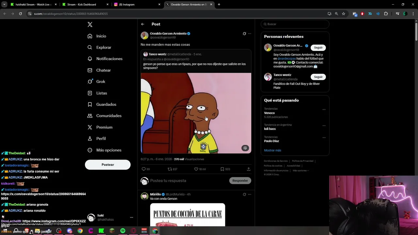Open Minecraft from the taskbar
The height and width of the screenshot is (235, 418).
(112, 231)
